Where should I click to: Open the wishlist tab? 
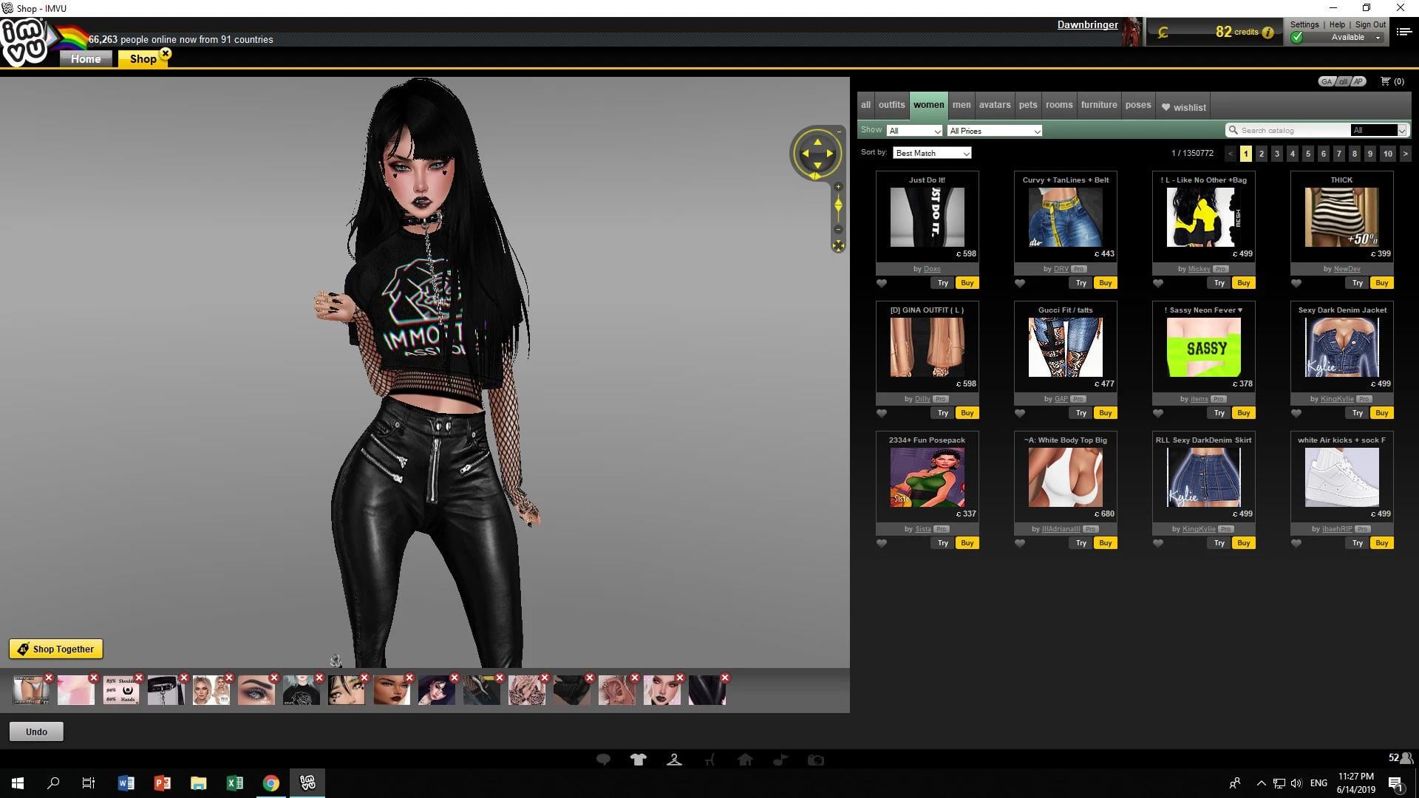pos(1183,107)
